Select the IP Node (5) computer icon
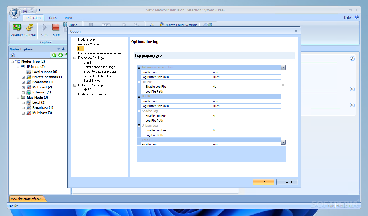This screenshot has width=368, height=216. [23, 67]
